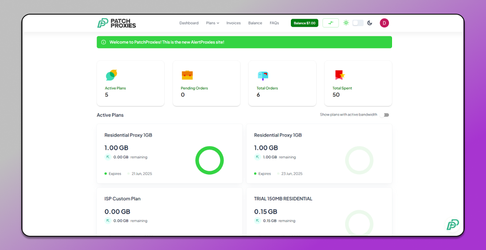The height and width of the screenshot is (250, 486).
Task: Click the moon dark-mode icon
Action: pos(369,23)
